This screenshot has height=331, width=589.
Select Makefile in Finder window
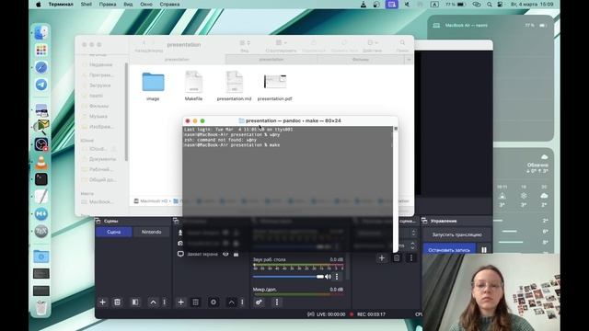193,82
